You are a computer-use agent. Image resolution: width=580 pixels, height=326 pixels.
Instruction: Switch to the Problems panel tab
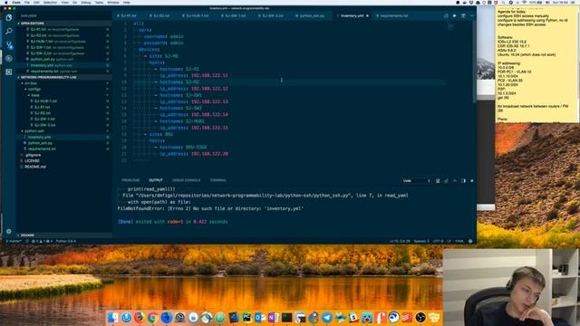pyautogui.click(x=130, y=180)
